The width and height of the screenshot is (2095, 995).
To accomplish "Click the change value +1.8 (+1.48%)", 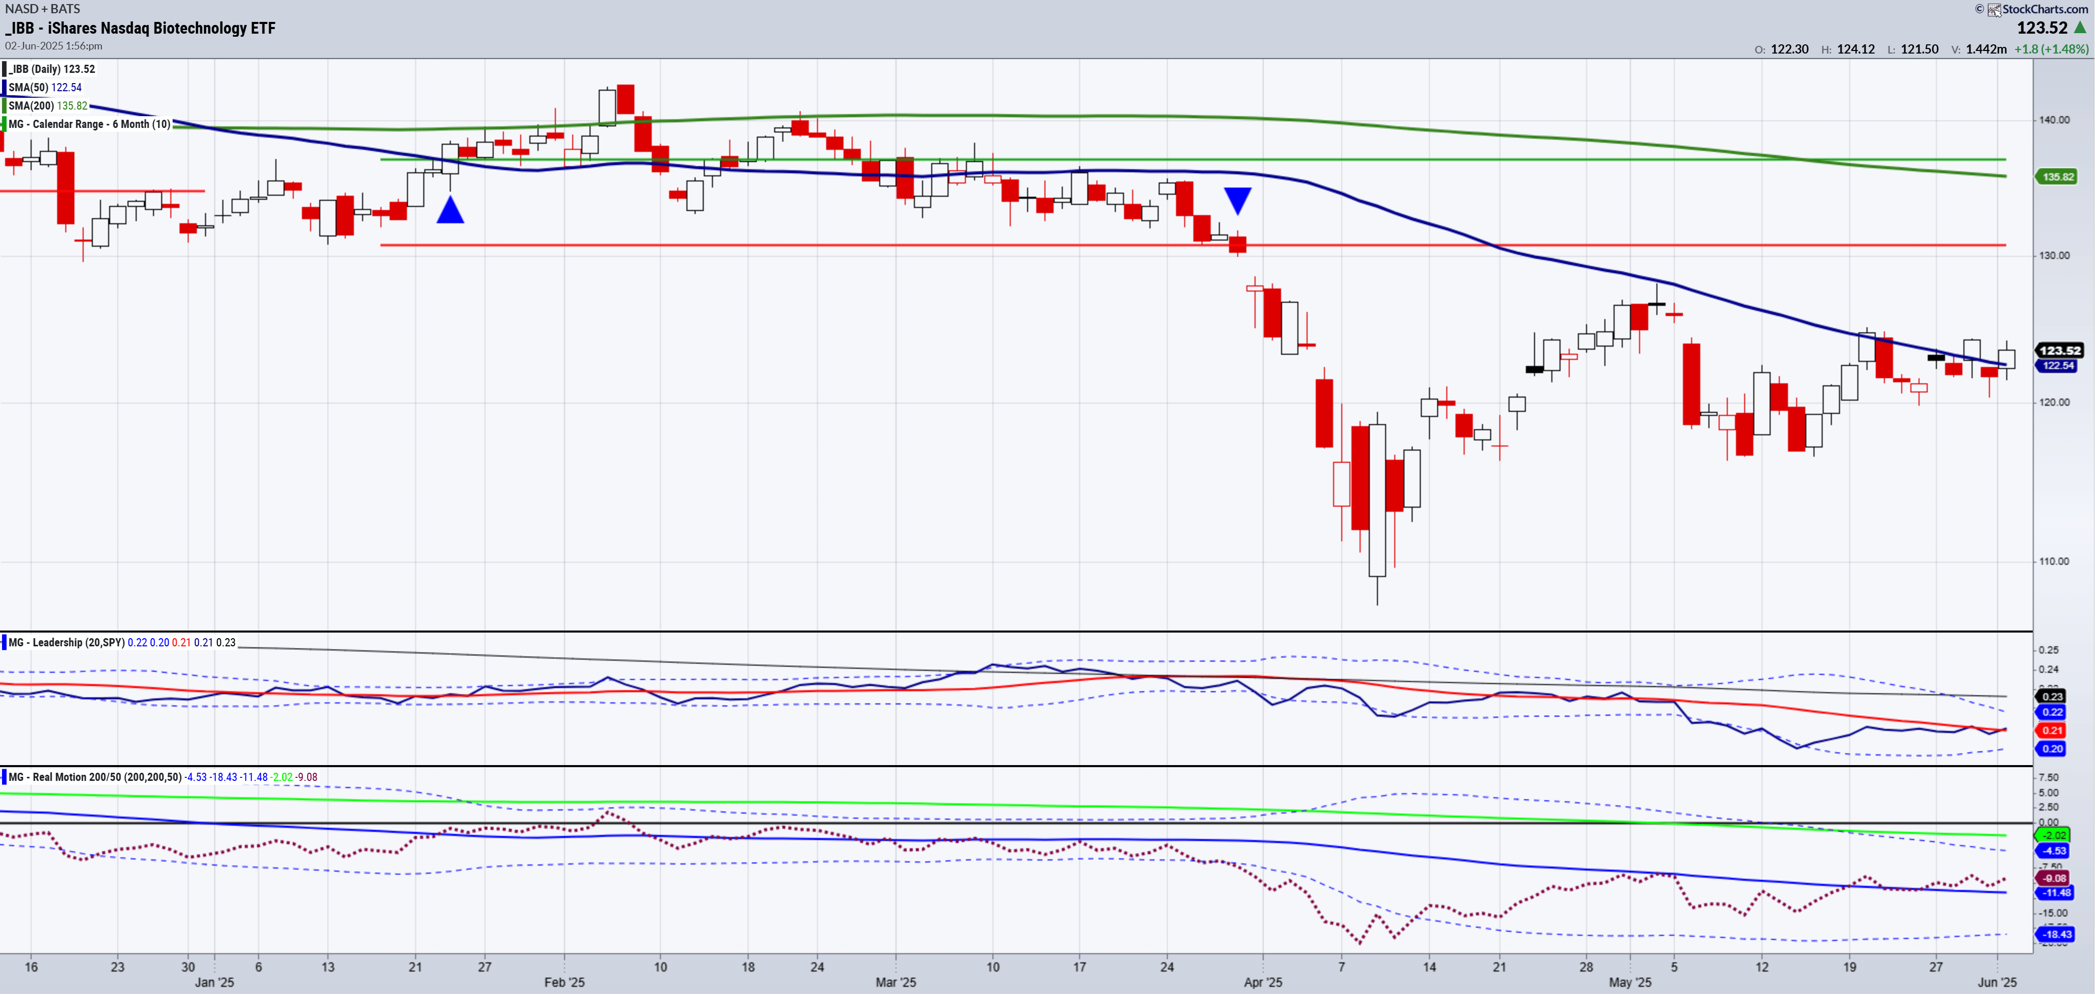I will 2051,49.
